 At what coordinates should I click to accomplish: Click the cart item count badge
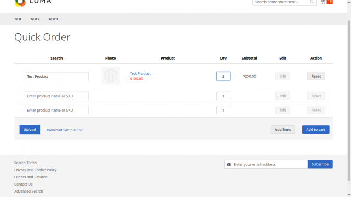click(x=330, y=2)
